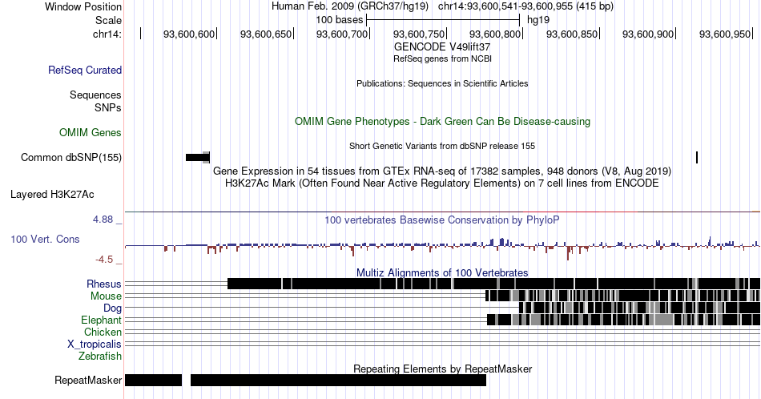
Task: Click Short Genetic Variants from dbSNP title
Action: (442, 146)
